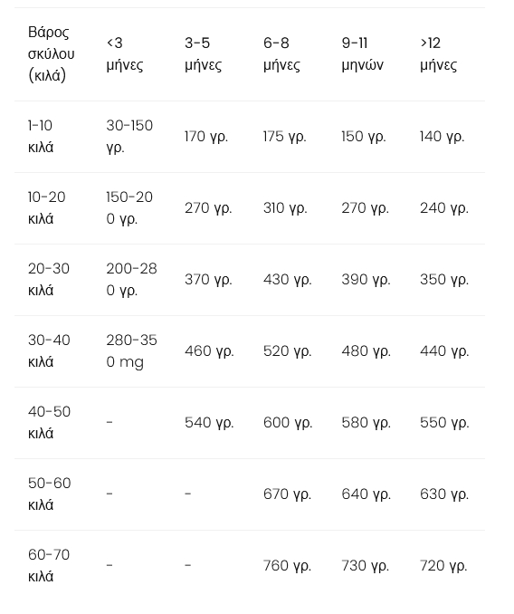Select the '10-20 κιλά' row label
This screenshot has height=614, width=514.
pos(46,208)
